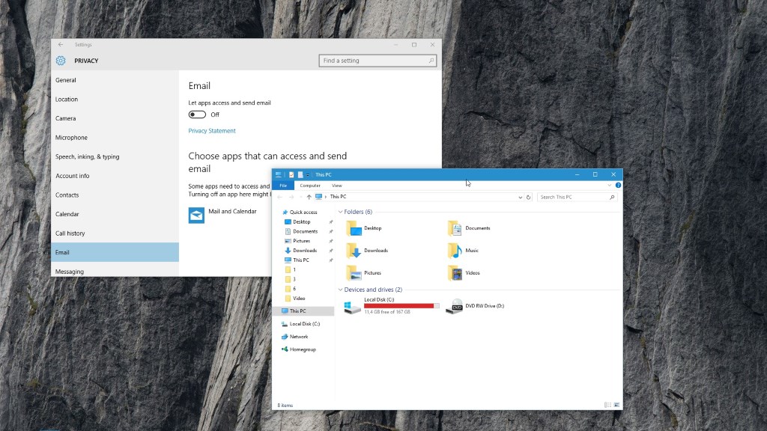
Task: Open Customize Quick Access Toolbar dropdown
Action: (x=308, y=174)
